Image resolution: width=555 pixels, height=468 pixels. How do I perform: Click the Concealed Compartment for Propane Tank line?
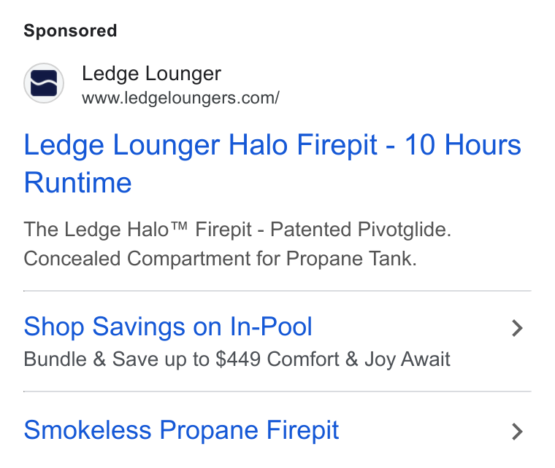220,259
